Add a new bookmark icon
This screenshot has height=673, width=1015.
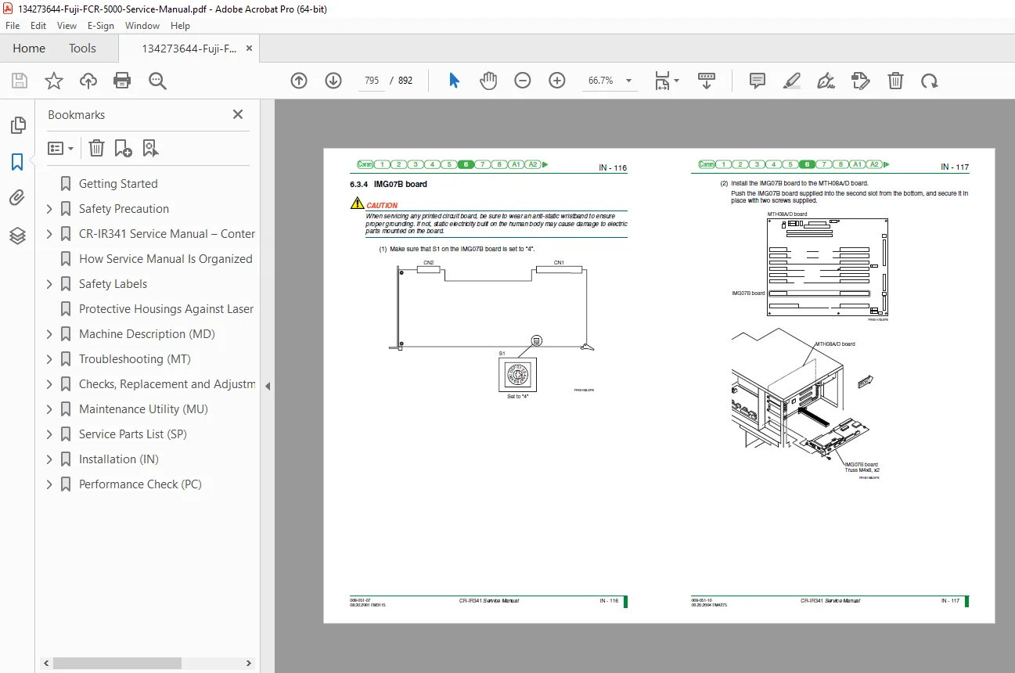click(123, 148)
